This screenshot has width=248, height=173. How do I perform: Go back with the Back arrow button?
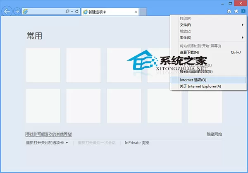(x=7, y=12)
